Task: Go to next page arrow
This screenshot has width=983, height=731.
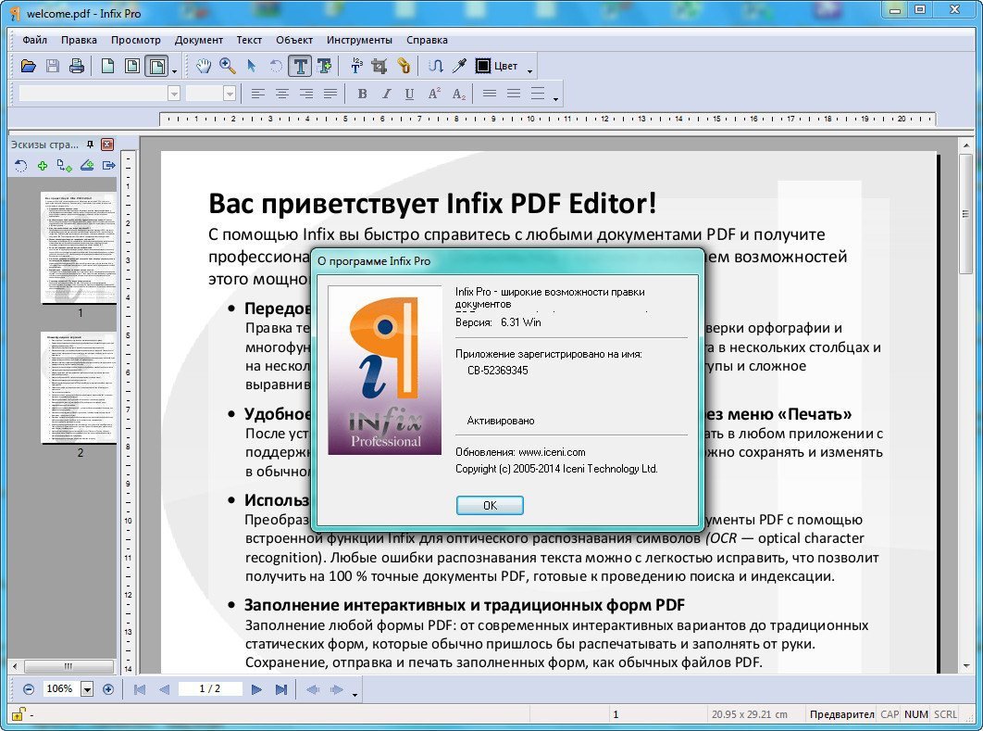Action: [x=256, y=689]
